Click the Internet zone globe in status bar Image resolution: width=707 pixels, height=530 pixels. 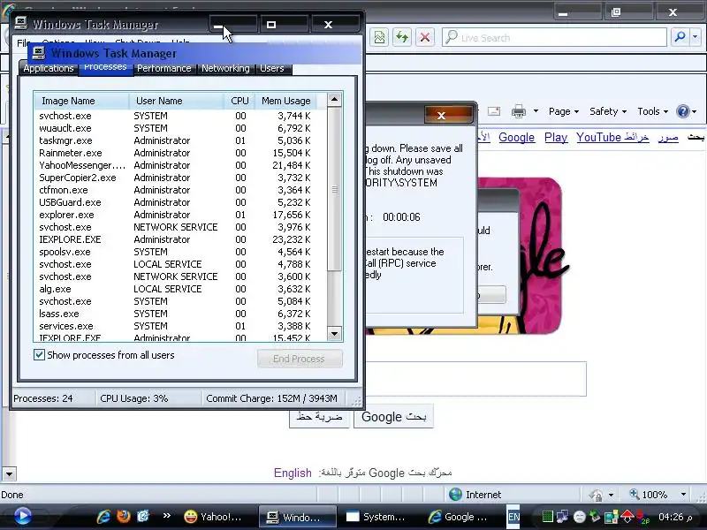455,495
